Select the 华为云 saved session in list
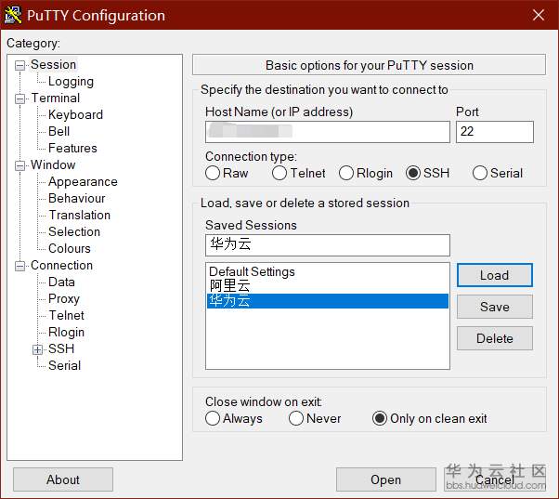This screenshot has height=499, width=559. (327, 301)
